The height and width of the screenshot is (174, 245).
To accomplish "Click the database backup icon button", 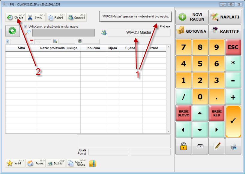I will coord(233,146).
